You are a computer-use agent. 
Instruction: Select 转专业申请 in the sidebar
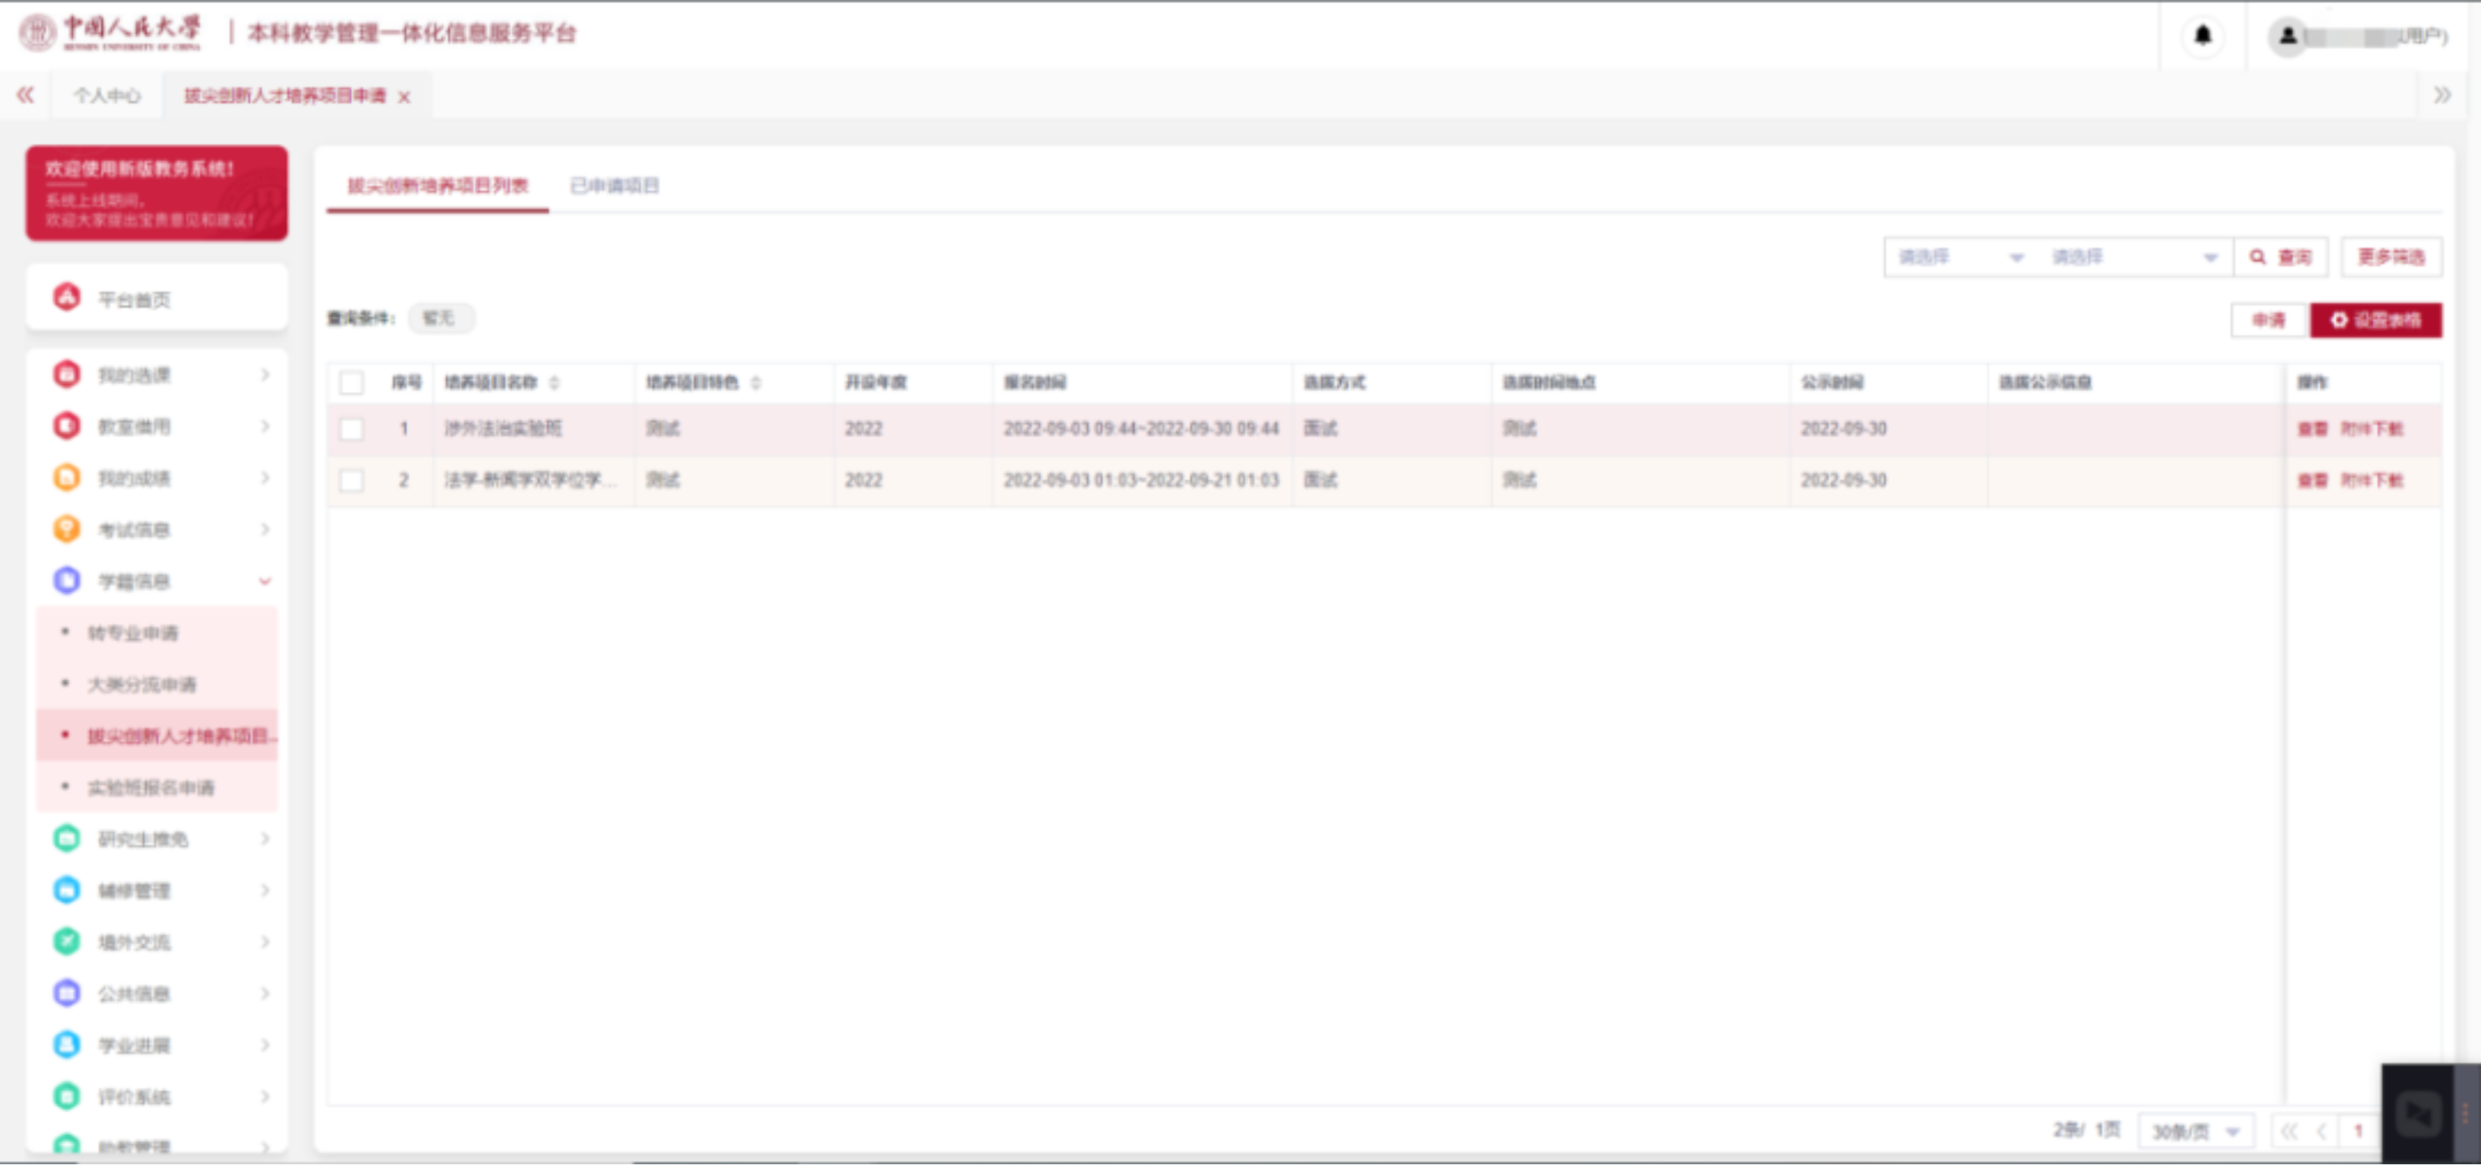point(133,633)
